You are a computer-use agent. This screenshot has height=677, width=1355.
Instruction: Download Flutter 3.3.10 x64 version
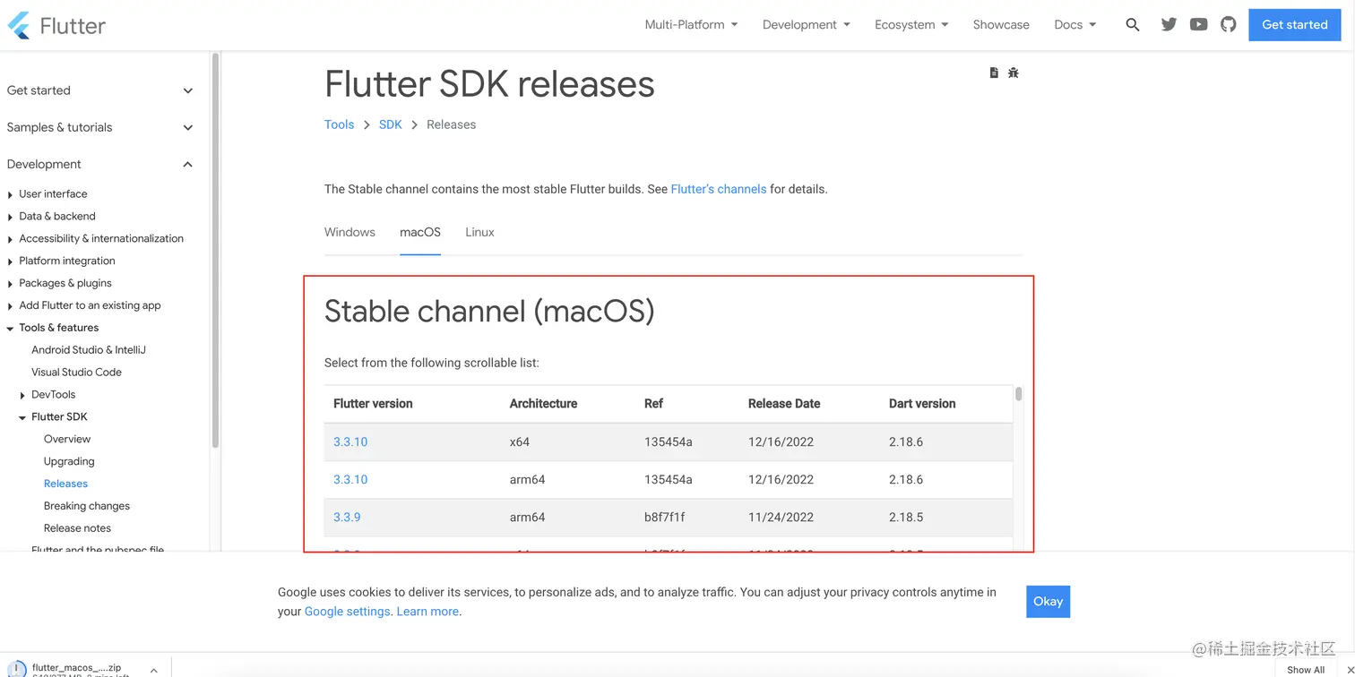(350, 442)
